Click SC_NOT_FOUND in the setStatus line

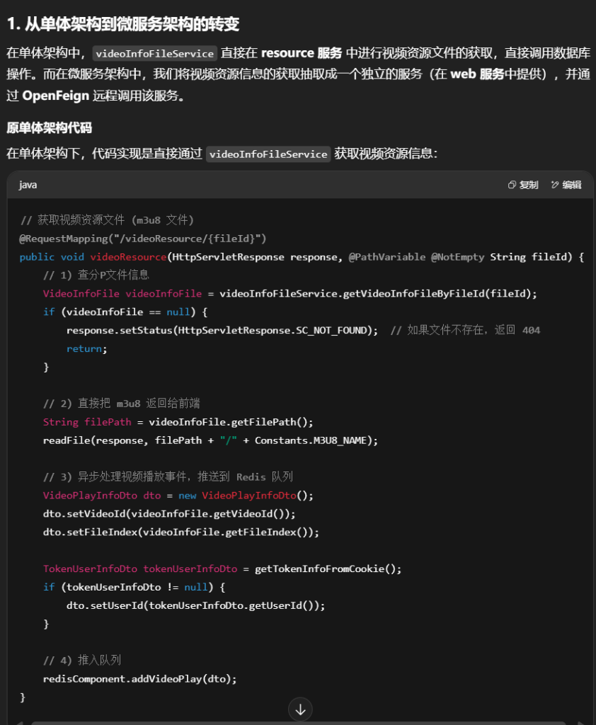coord(333,330)
